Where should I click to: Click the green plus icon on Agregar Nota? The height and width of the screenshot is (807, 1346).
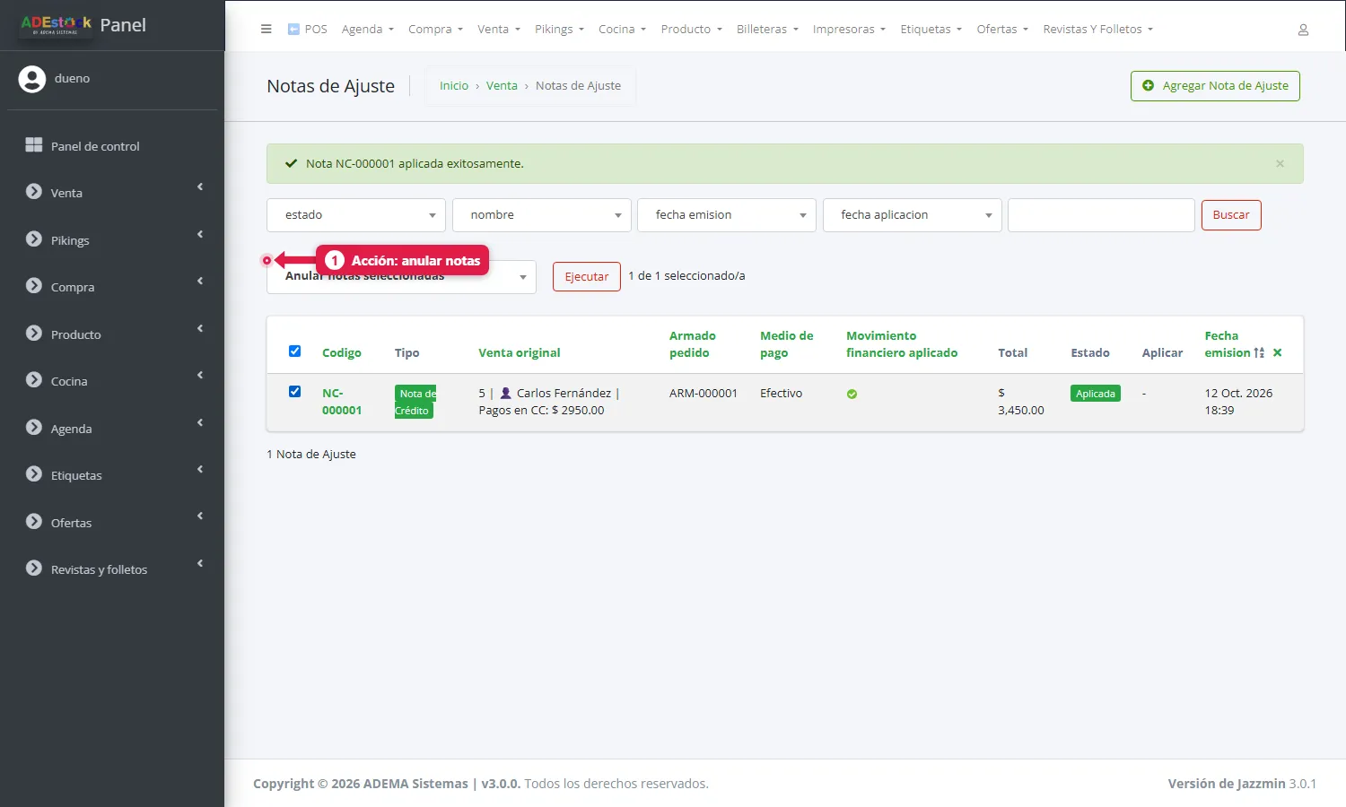click(1148, 86)
